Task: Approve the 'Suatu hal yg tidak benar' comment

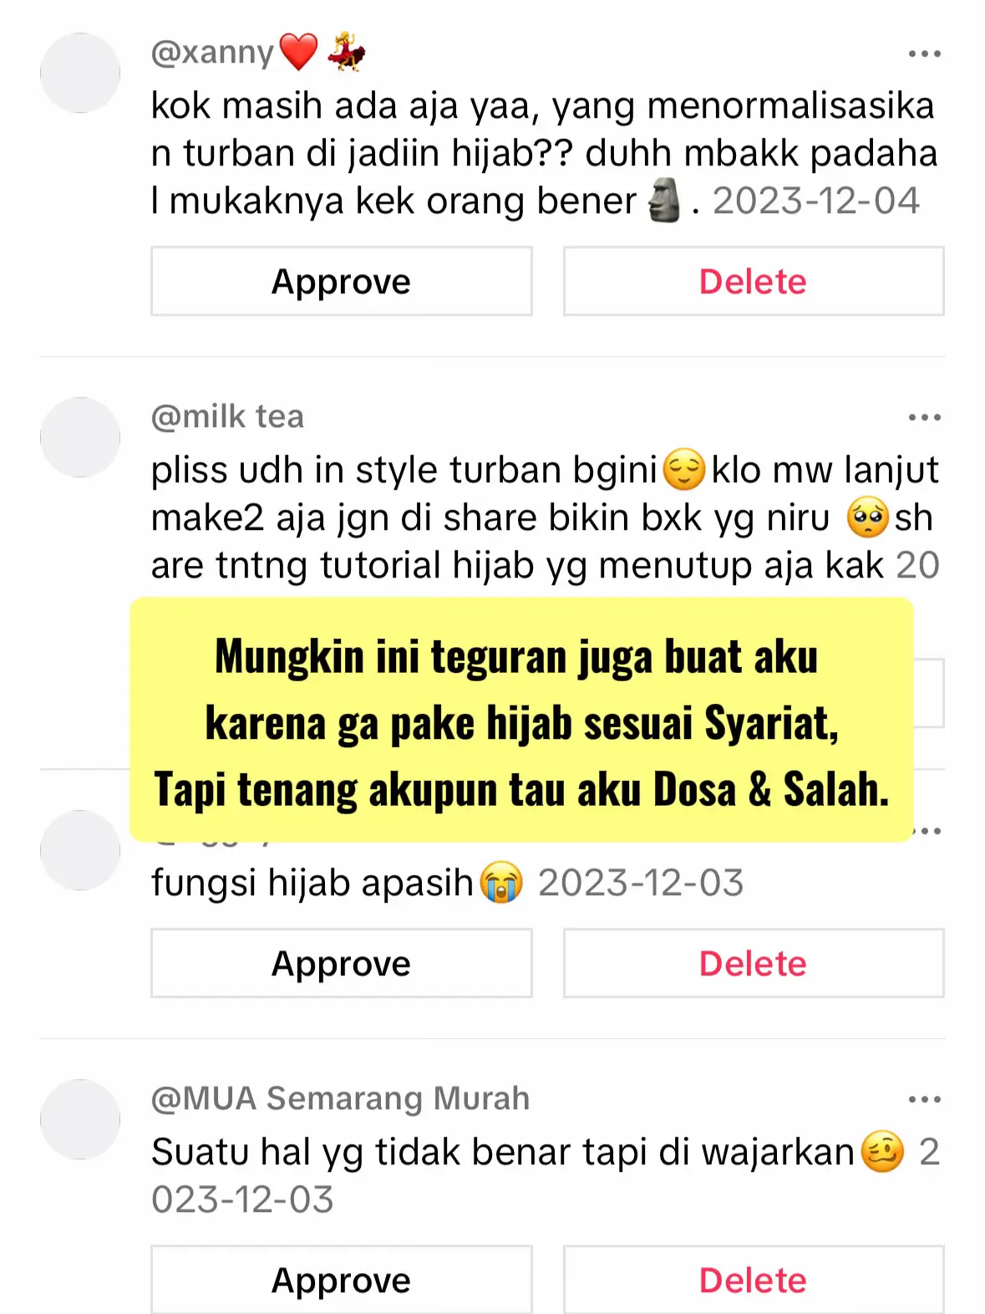Action: coord(341,1280)
